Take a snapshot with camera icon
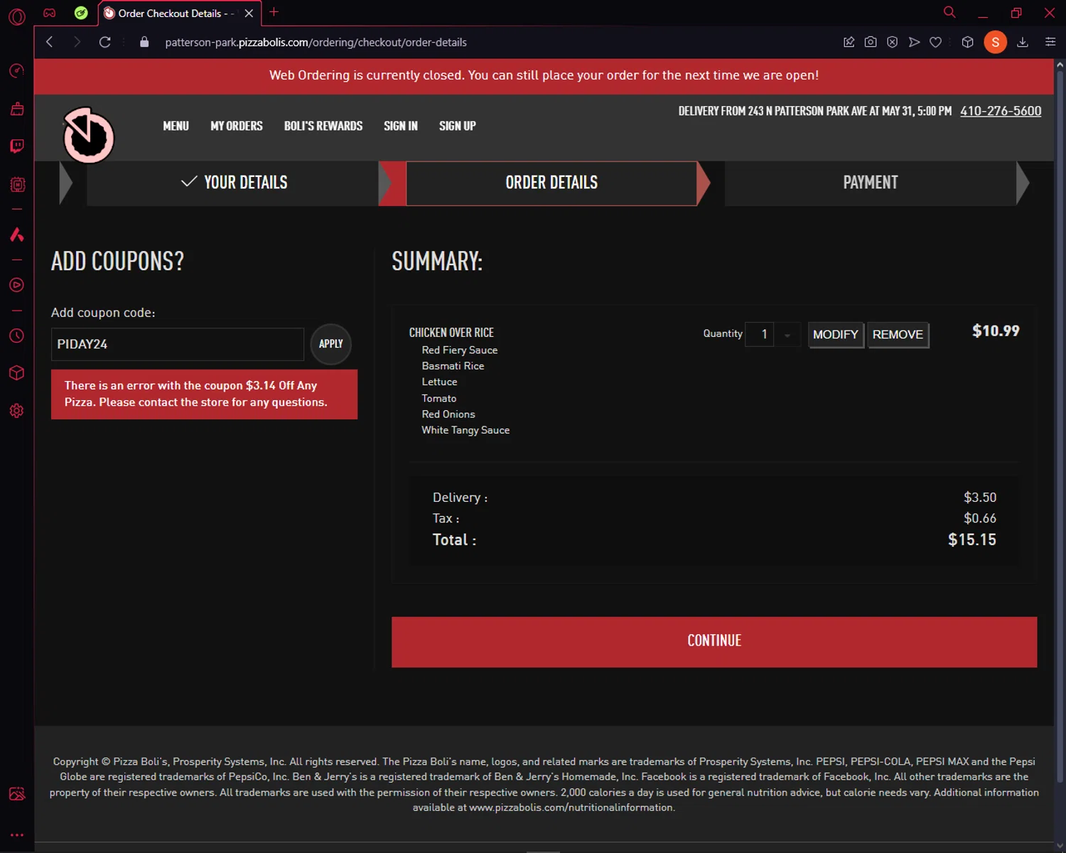The width and height of the screenshot is (1066, 853). click(871, 42)
